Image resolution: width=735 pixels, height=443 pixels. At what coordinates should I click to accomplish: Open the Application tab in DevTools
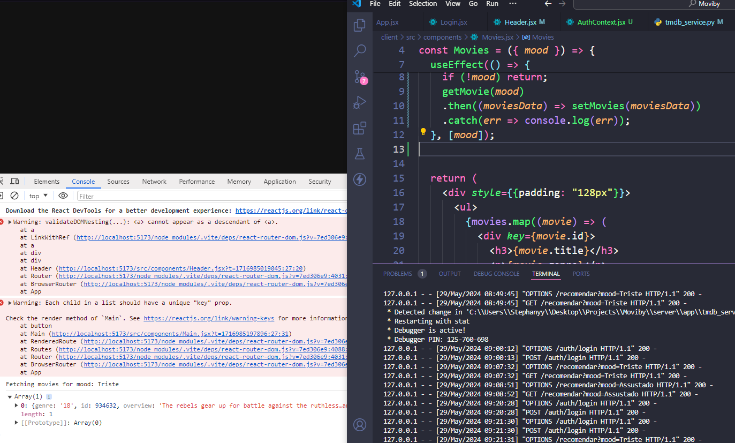[279, 182]
